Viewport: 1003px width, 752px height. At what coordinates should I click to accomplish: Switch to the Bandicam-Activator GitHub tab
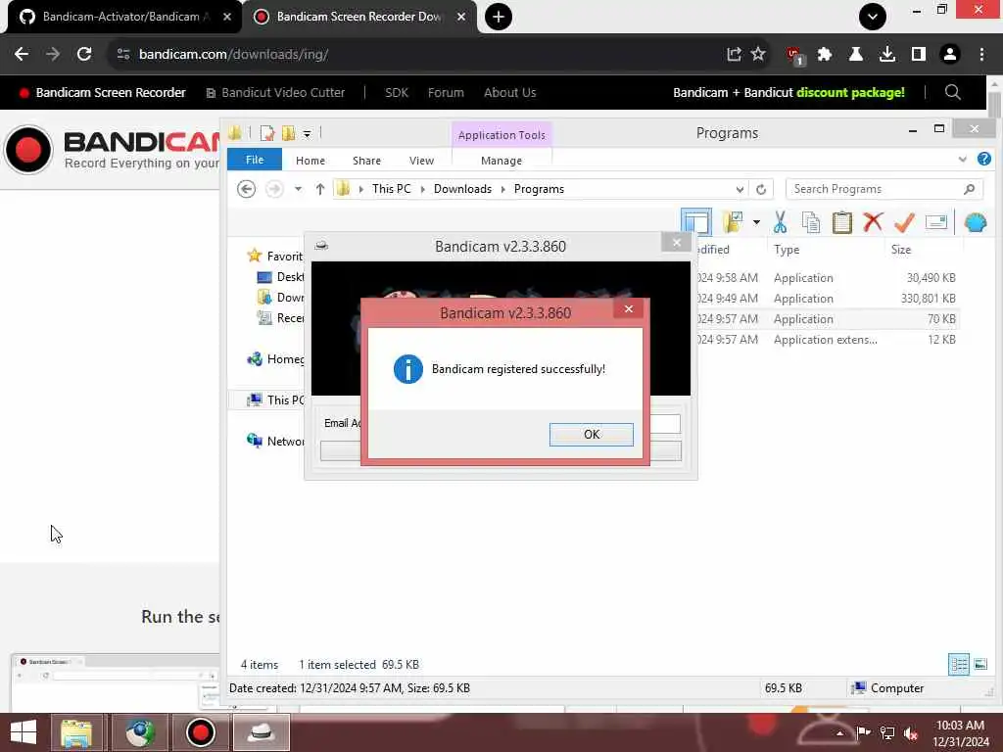click(120, 17)
